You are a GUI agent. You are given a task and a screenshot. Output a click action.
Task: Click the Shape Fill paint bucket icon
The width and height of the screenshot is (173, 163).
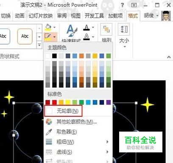pyautogui.click(x=48, y=27)
